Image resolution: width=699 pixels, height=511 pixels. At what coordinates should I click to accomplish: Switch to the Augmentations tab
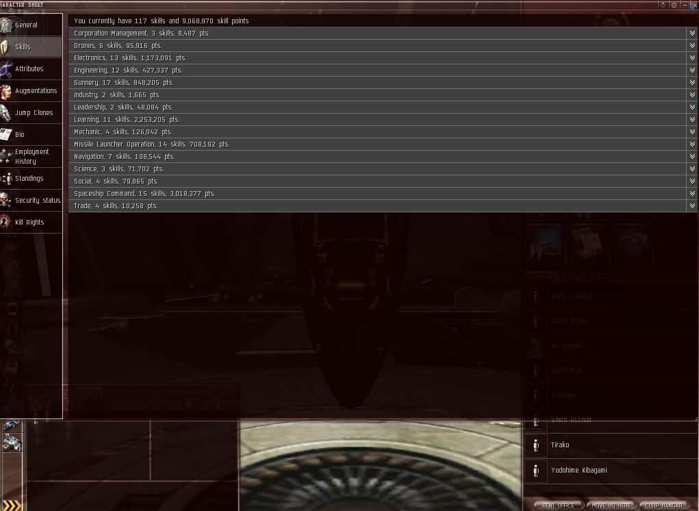31,90
